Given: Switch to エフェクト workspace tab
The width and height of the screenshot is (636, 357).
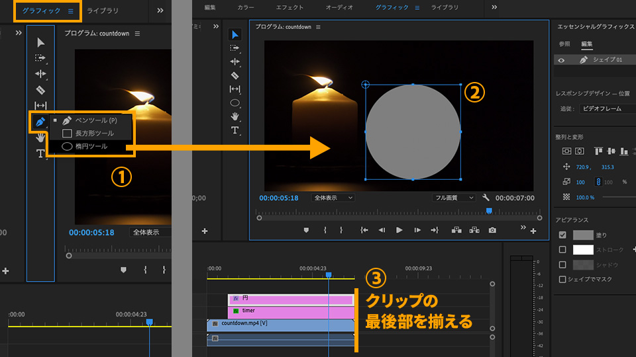Looking at the screenshot, I should (290, 8).
